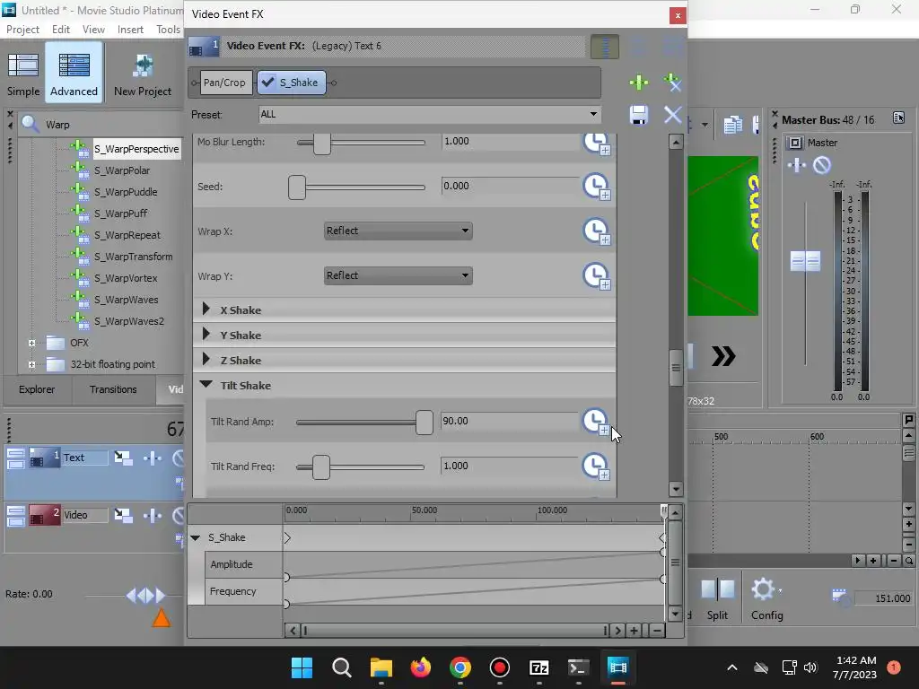Animate Wrap Y clock icon
Viewport: 919px width, 689px height.
tap(597, 276)
